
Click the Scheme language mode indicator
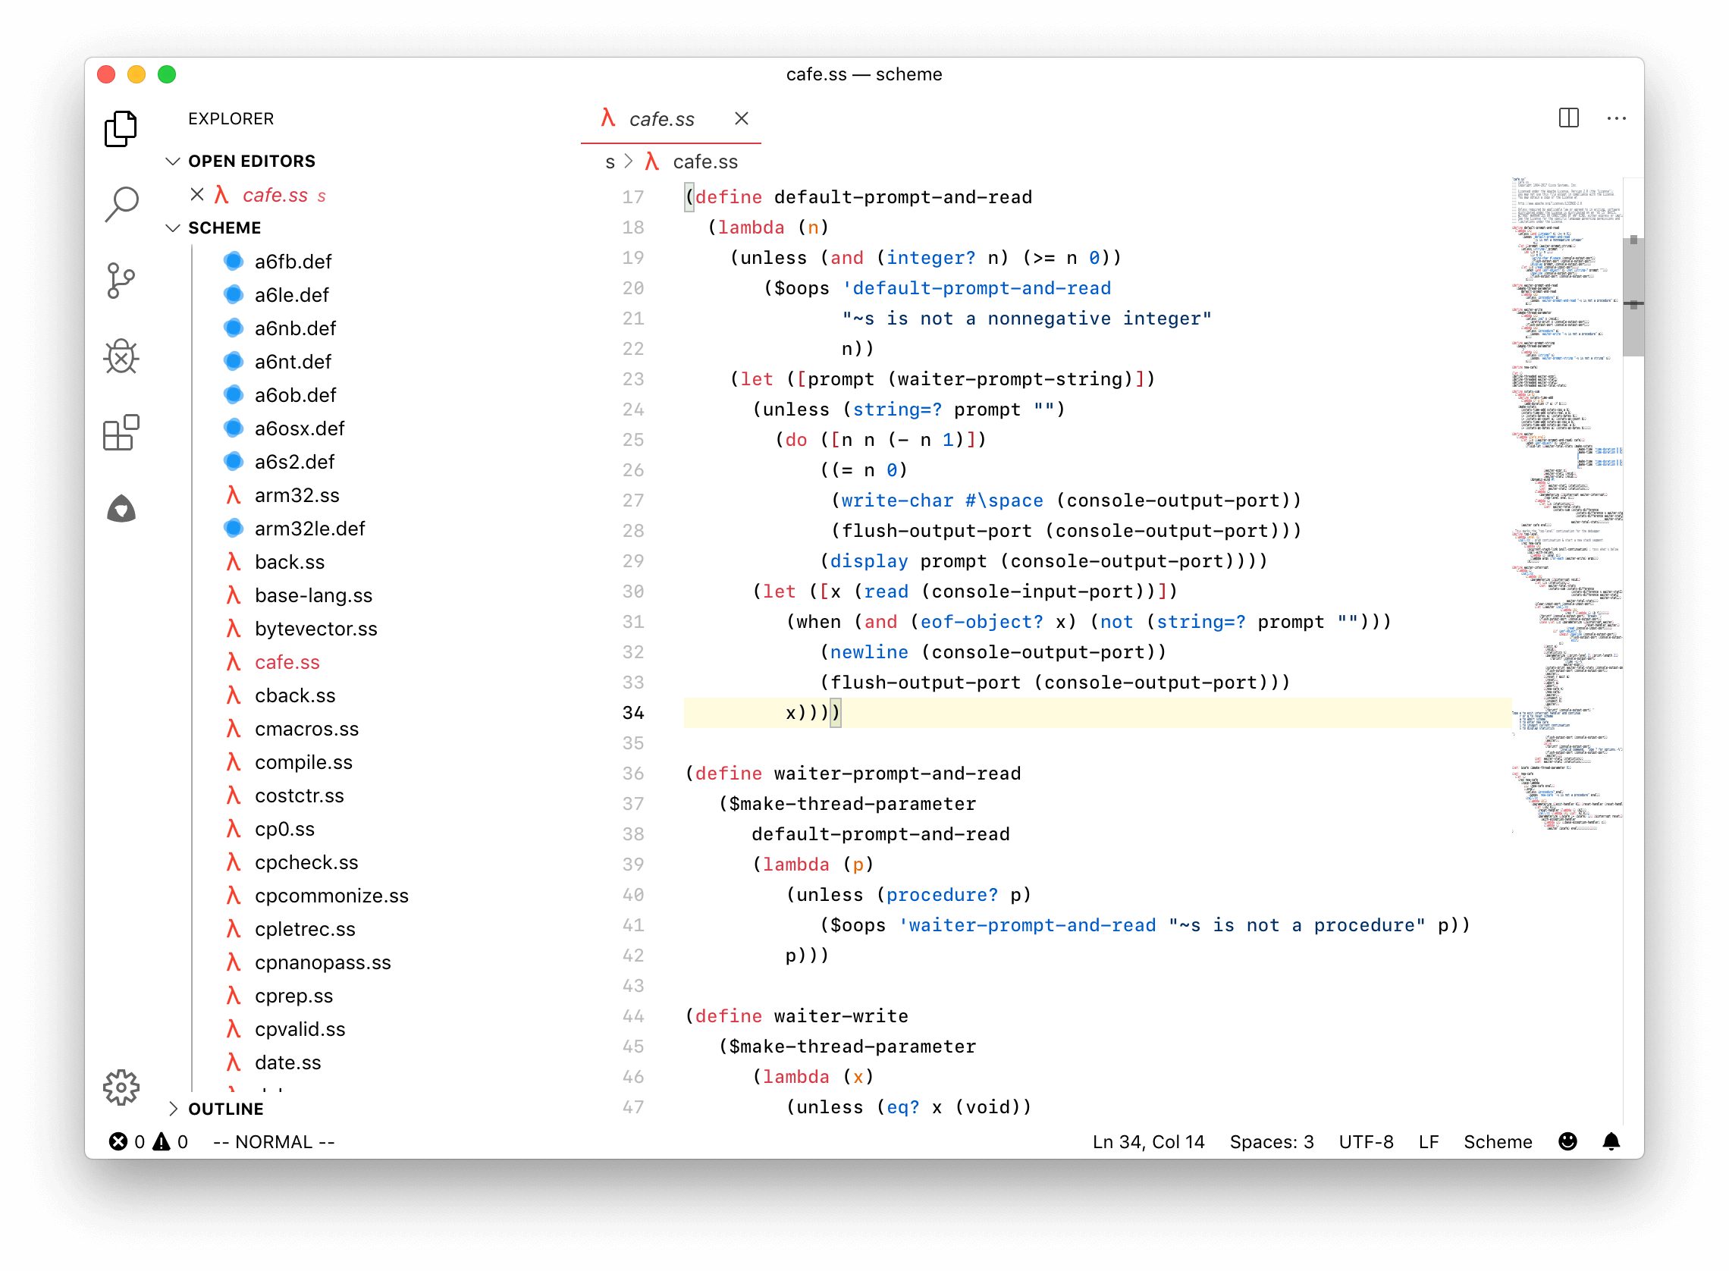click(1498, 1142)
